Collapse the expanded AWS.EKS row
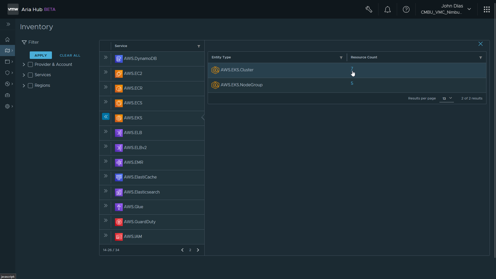 pos(106,117)
